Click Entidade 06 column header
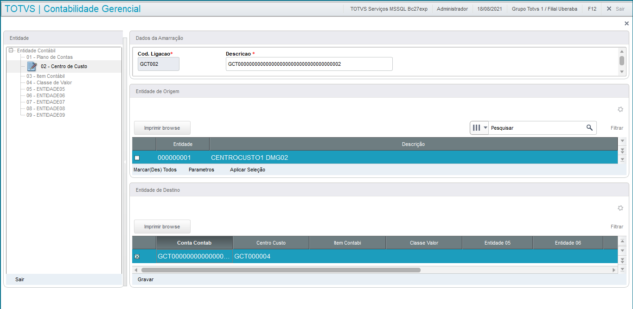Screen dimensions: 633x309 (568, 243)
